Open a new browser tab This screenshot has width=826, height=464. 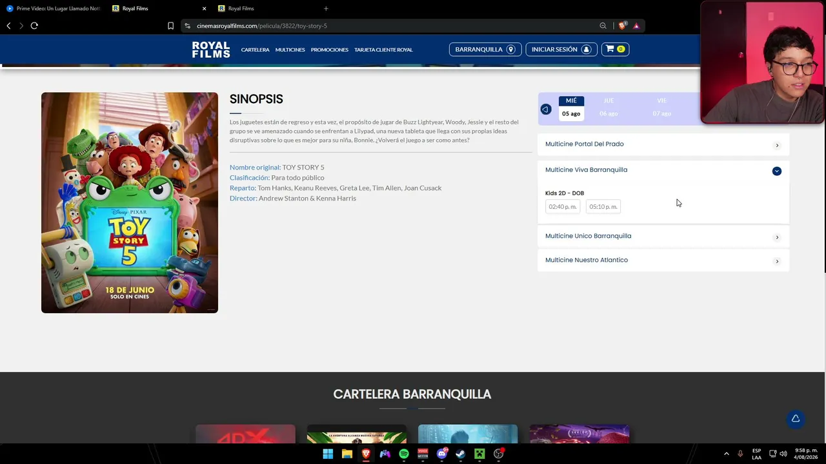pos(326,8)
